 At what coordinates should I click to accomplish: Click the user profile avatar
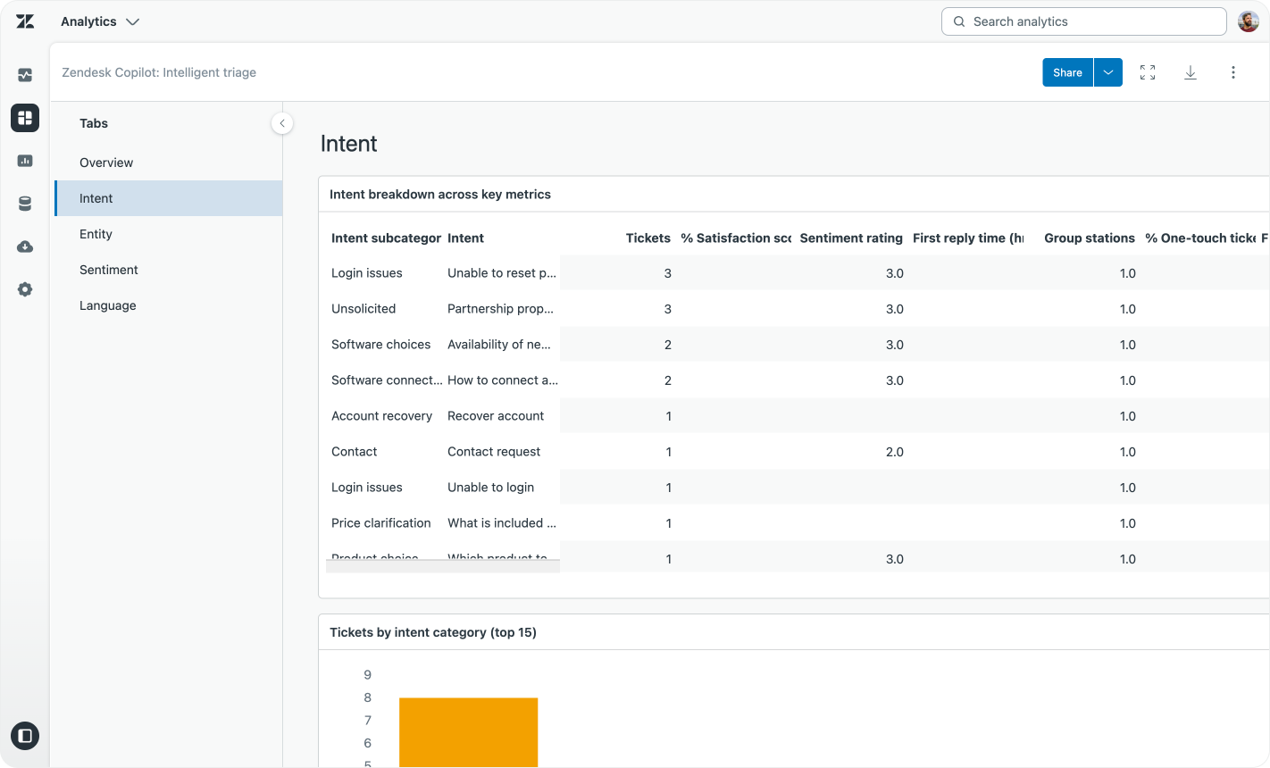point(1249,21)
